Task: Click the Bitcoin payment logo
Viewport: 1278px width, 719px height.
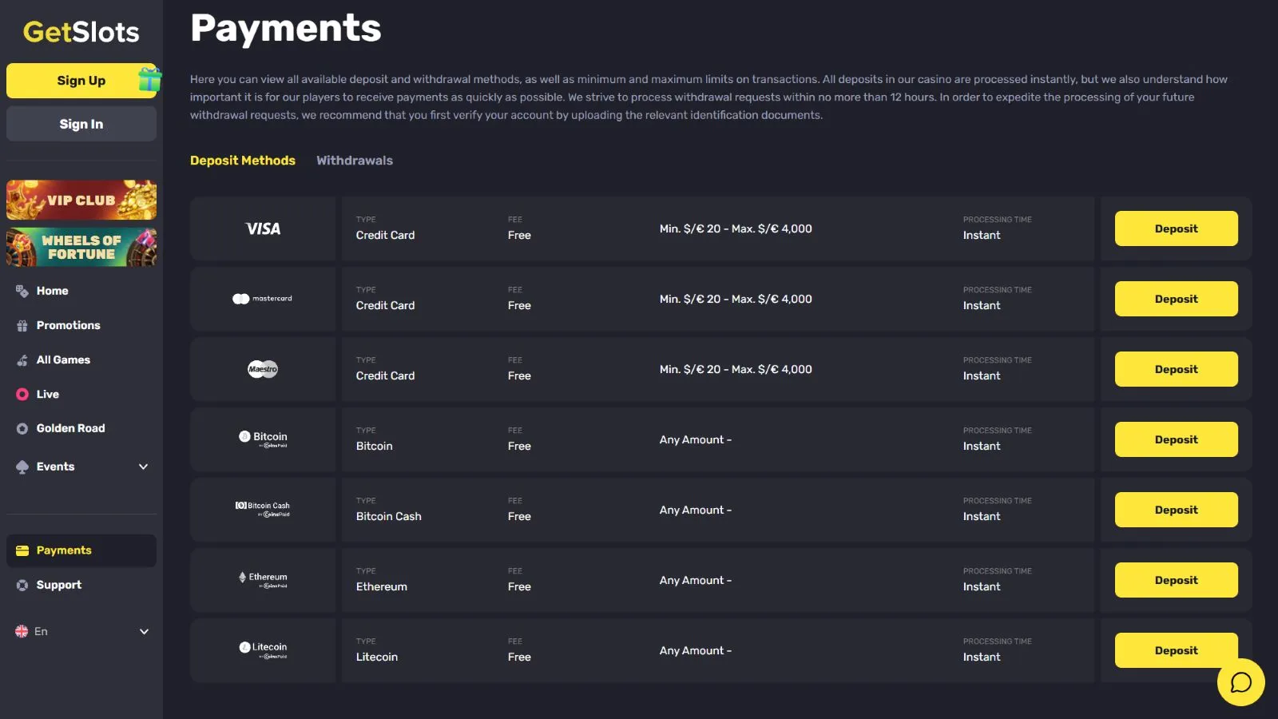Action: point(263,439)
